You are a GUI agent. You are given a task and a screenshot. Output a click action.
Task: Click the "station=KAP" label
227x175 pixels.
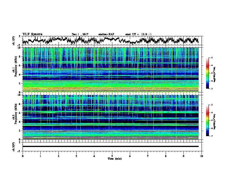click(x=106, y=34)
